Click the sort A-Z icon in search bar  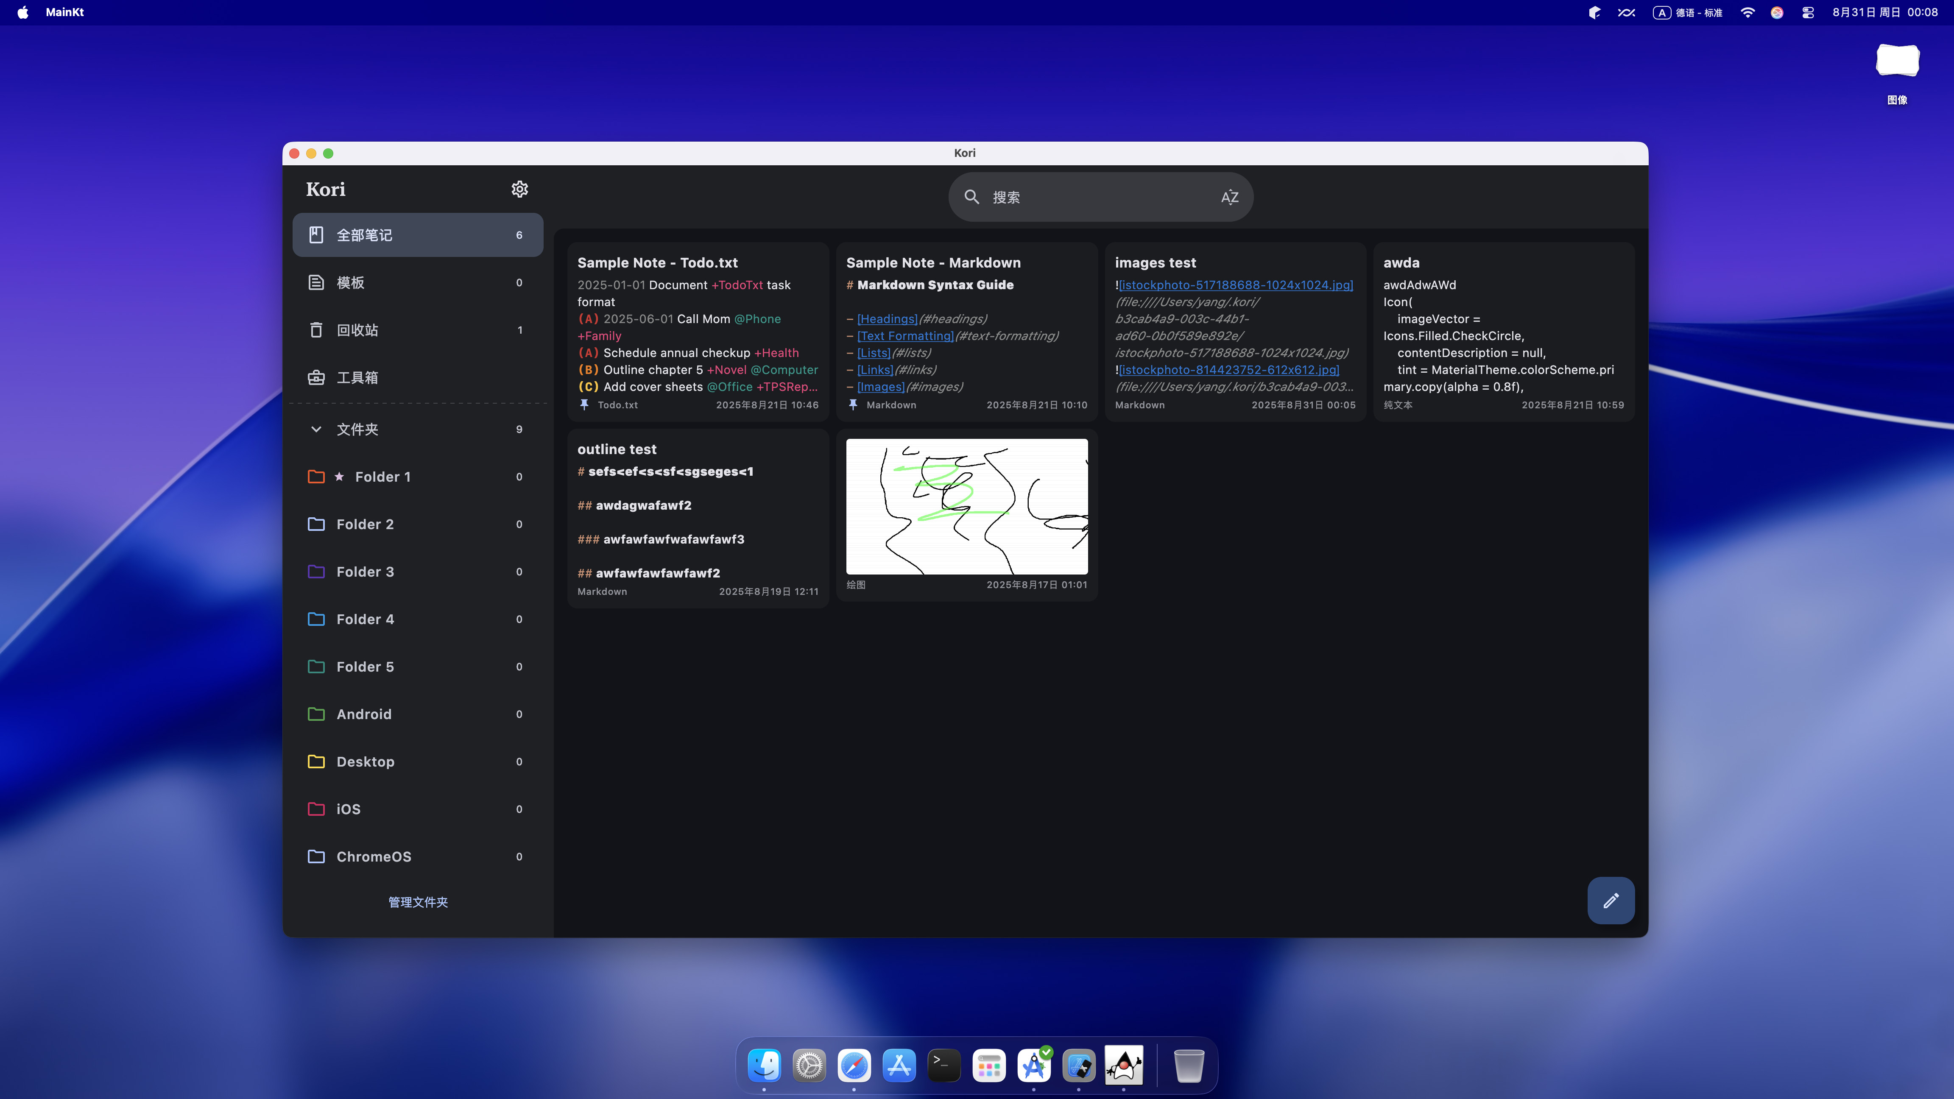[x=1229, y=197]
